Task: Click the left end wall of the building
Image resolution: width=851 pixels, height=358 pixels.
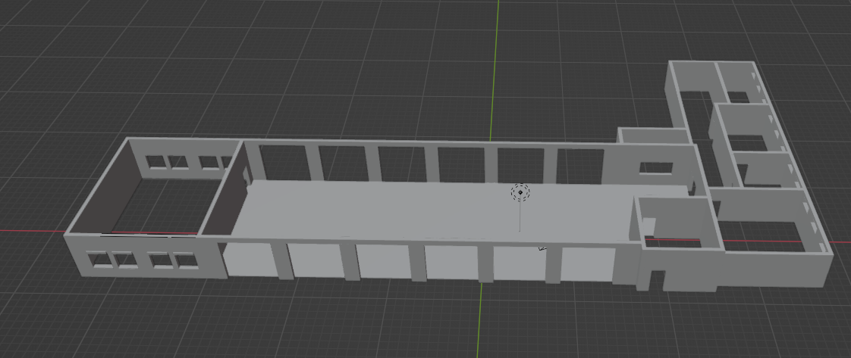Action: pyautogui.click(x=95, y=189)
